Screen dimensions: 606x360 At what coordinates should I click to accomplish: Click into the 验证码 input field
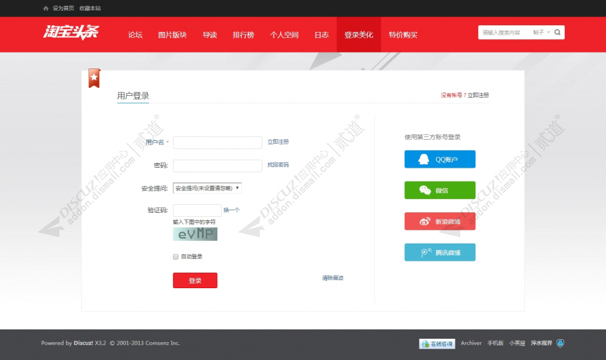pos(197,210)
